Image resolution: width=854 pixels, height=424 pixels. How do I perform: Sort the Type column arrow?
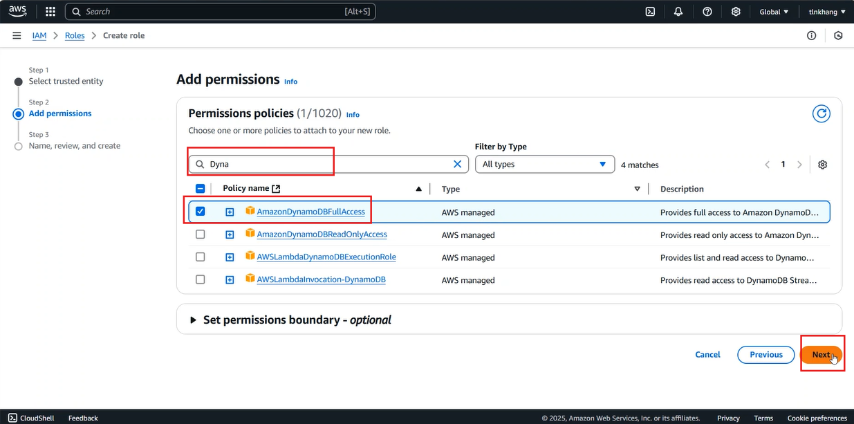[637, 189]
